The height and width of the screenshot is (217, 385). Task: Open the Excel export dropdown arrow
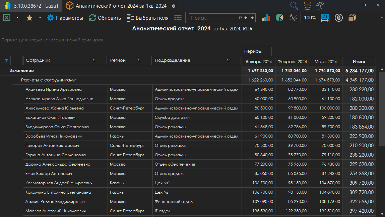(17, 18)
